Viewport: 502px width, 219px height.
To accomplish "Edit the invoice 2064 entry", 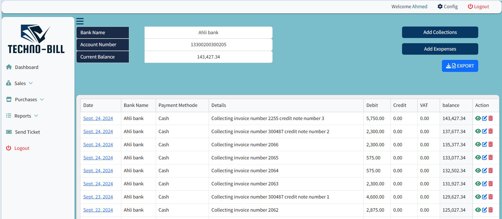I will [x=485, y=170].
